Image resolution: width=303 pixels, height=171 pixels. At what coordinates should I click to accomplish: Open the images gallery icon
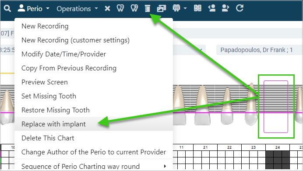[x=162, y=8]
